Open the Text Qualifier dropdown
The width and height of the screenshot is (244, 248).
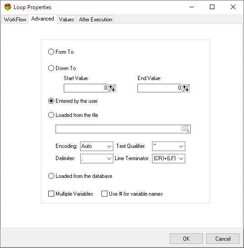(168, 146)
